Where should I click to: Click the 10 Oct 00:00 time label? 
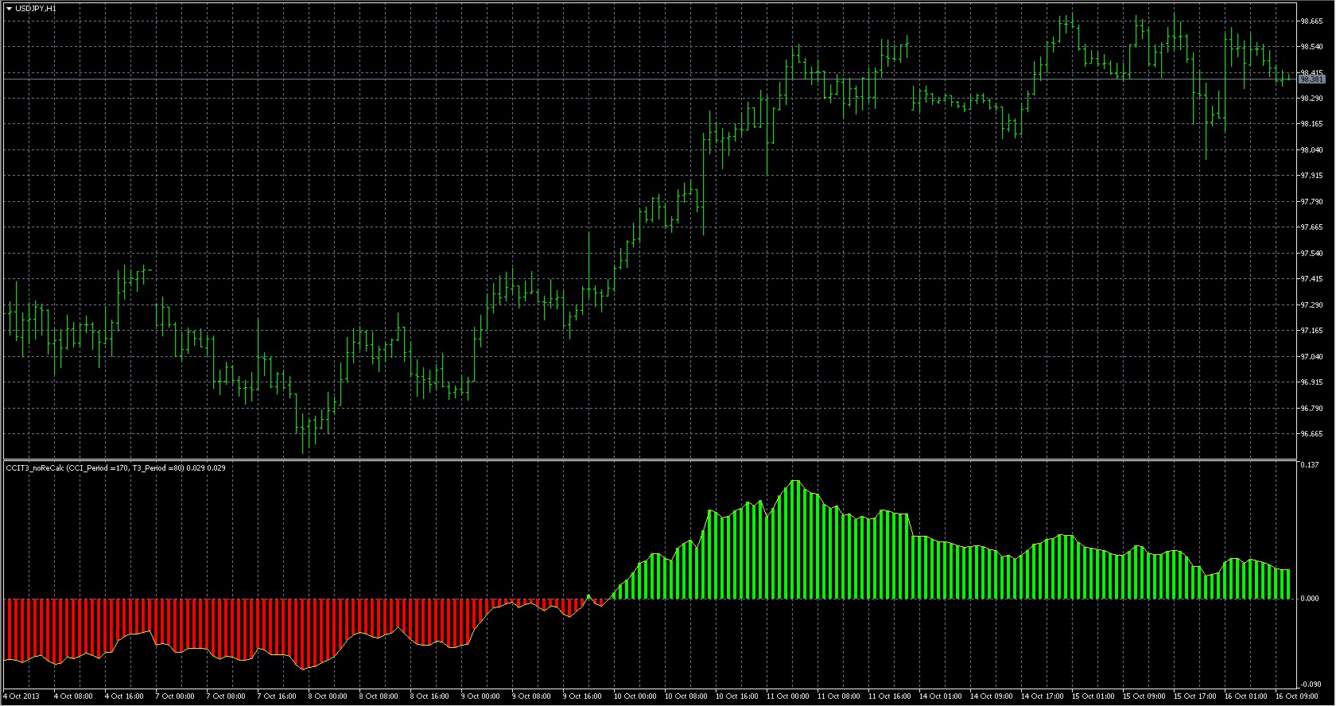coord(635,696)
